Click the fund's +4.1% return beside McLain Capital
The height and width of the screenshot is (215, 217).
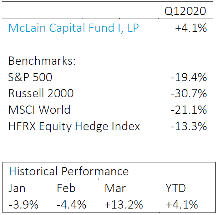click(x=191, y=28)
